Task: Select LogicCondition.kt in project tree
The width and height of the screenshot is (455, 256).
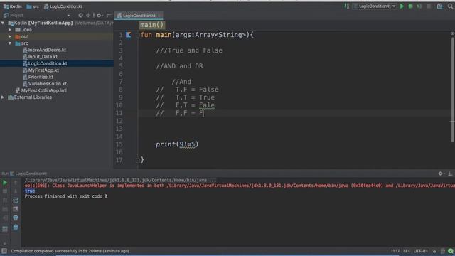Action: coord(45,63)
